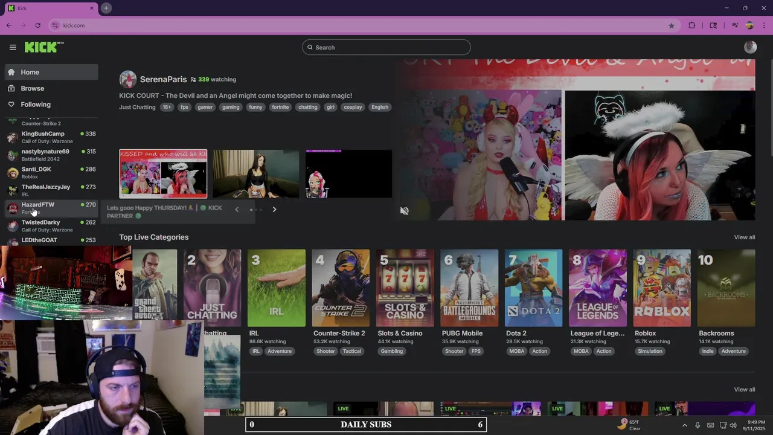Click the chatting tag
Viewport: 773px width, 435px height.
pyautogui.click(x=307, y=107)
